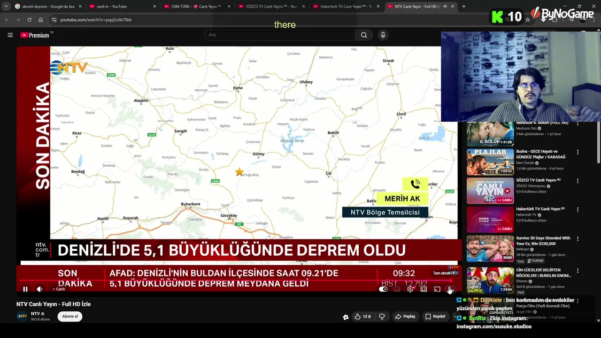Like the NTV video (12 B)
This screenshot has width=601, height=338.
362,316
